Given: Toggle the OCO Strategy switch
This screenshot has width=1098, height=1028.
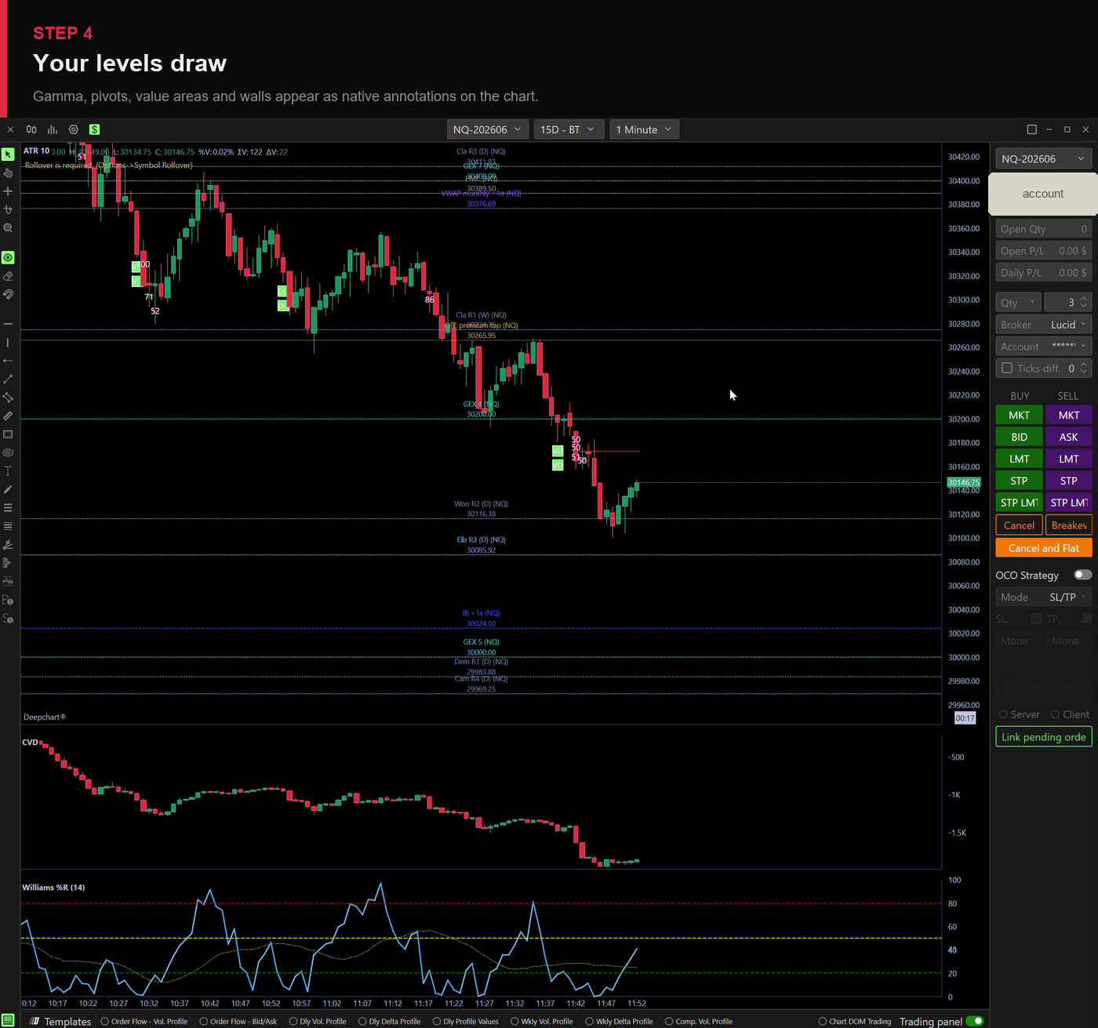Looking at the screenshot, I should point(1082,575).
